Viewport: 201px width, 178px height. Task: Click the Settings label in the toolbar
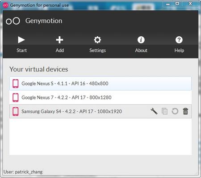coord(98,51)
